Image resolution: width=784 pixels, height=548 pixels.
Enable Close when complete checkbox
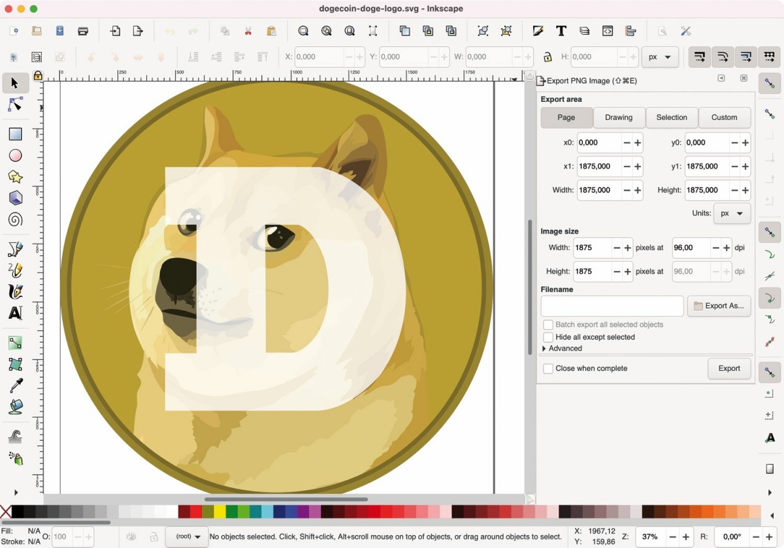point(547,368)
